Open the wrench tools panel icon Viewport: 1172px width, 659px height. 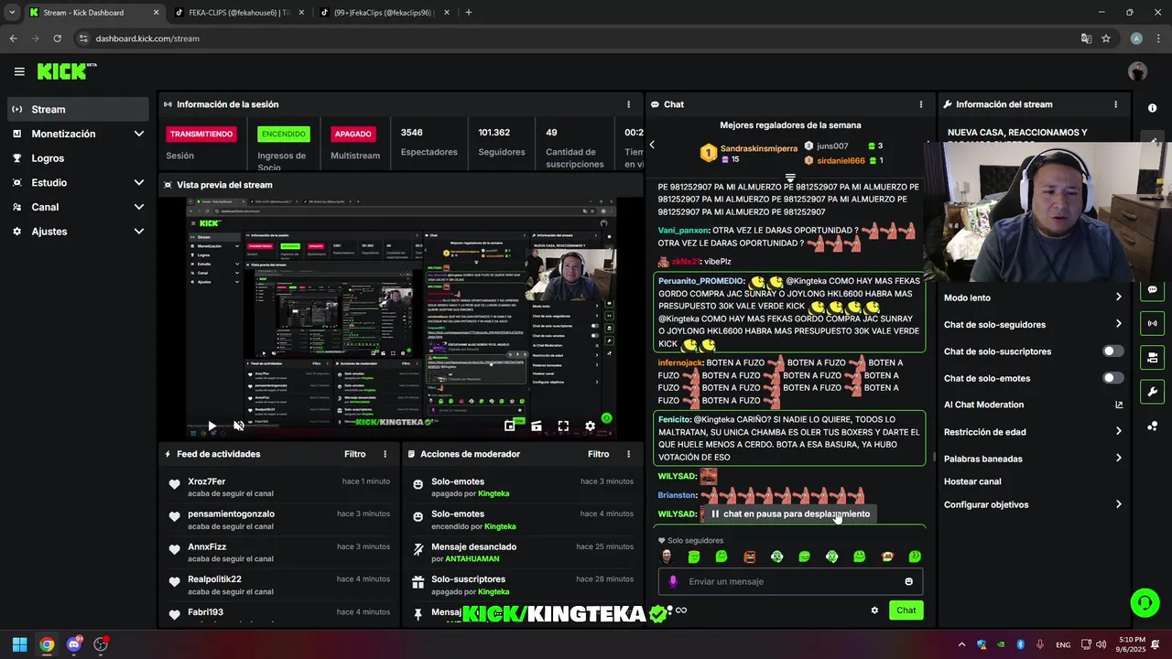[x=1152, y=392]
